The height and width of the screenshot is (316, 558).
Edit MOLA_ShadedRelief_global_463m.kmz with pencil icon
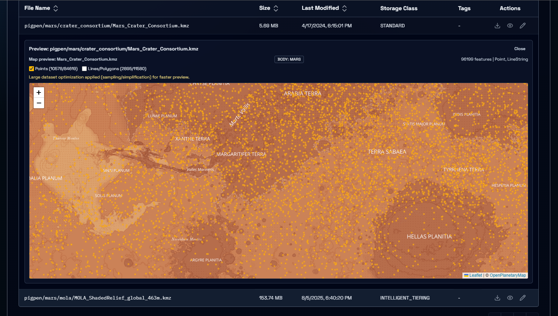(523, 298)
